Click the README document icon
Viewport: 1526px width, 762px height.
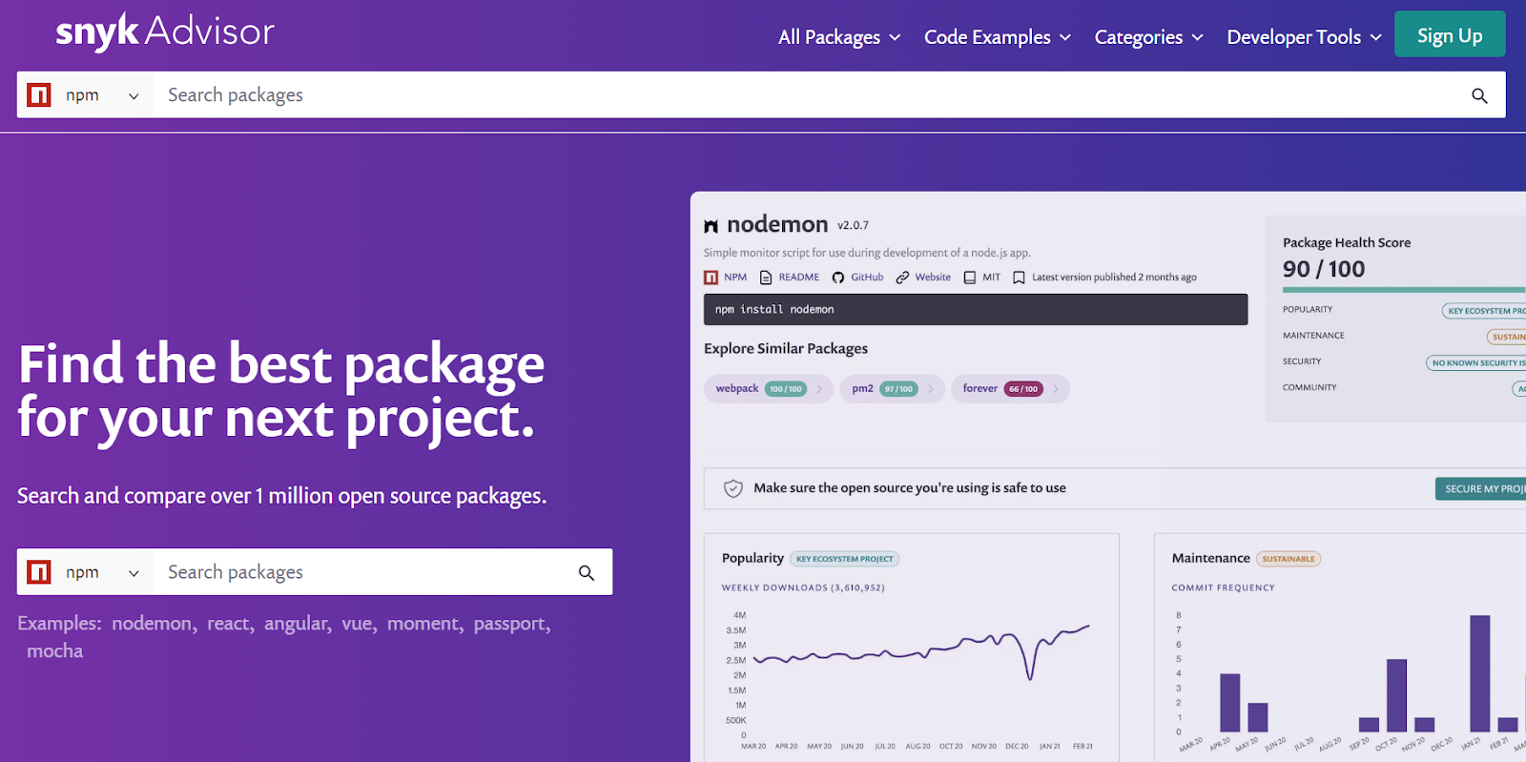[x=766, y=278]
